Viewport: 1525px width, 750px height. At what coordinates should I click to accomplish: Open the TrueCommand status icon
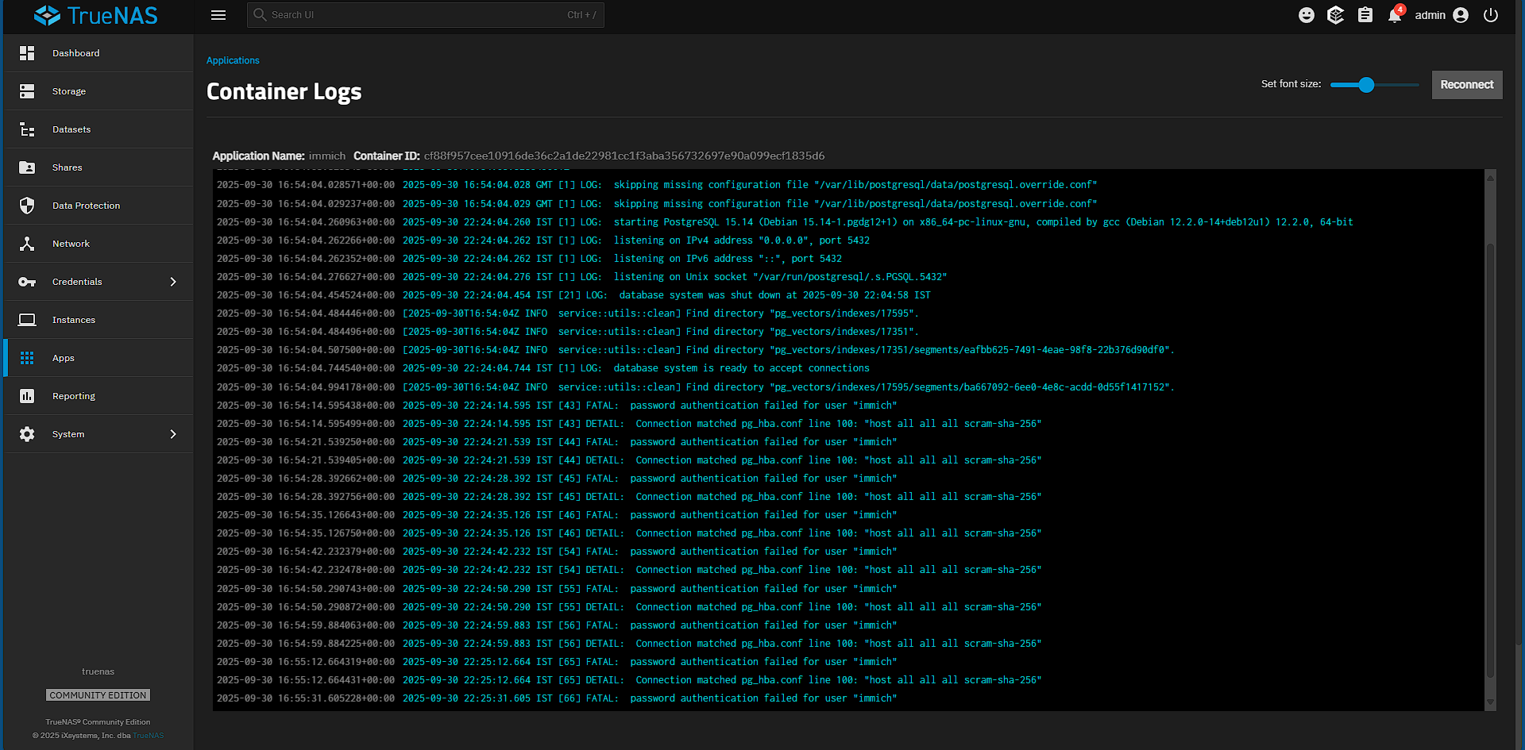(1335, 15)
